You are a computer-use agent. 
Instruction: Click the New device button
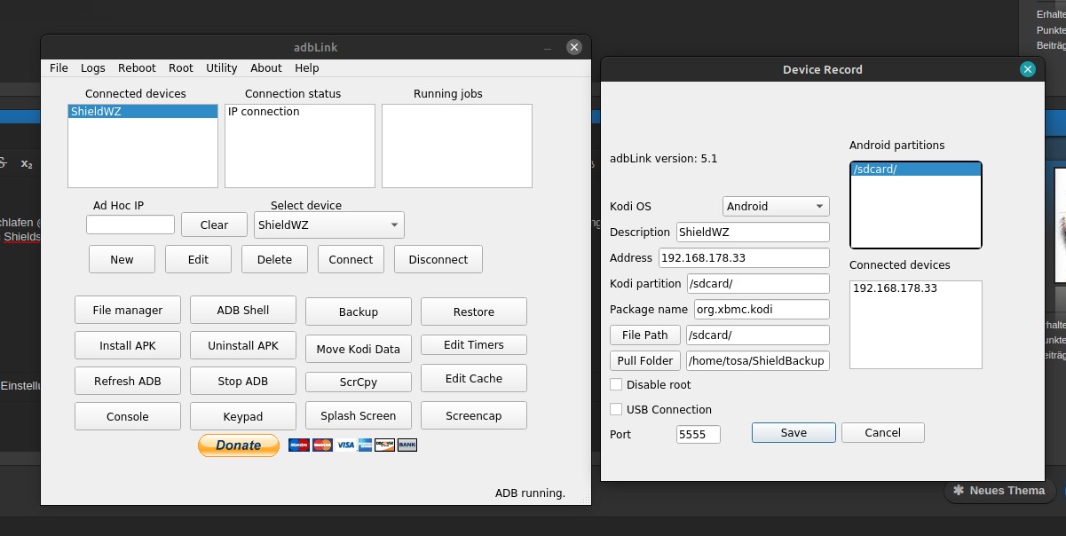point(122,259)
